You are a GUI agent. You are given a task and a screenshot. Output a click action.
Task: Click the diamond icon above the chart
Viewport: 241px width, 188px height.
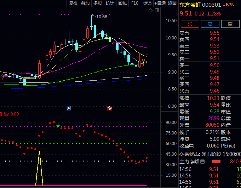pyautogui.click(x=150, y=11)
